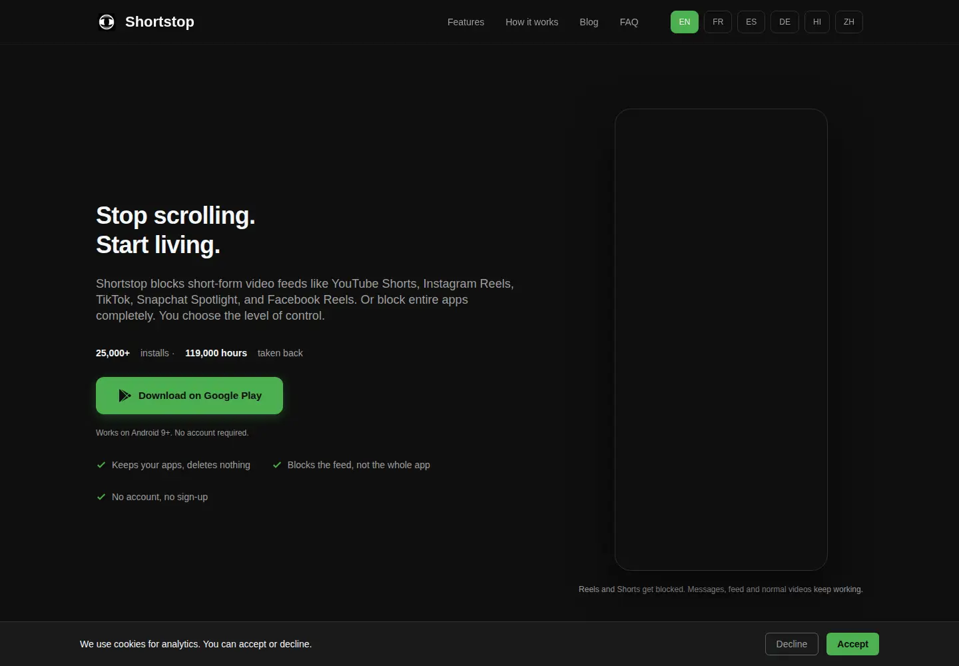Click the Shortstop logo icon

pyautogui.click(x=107, y=22)
